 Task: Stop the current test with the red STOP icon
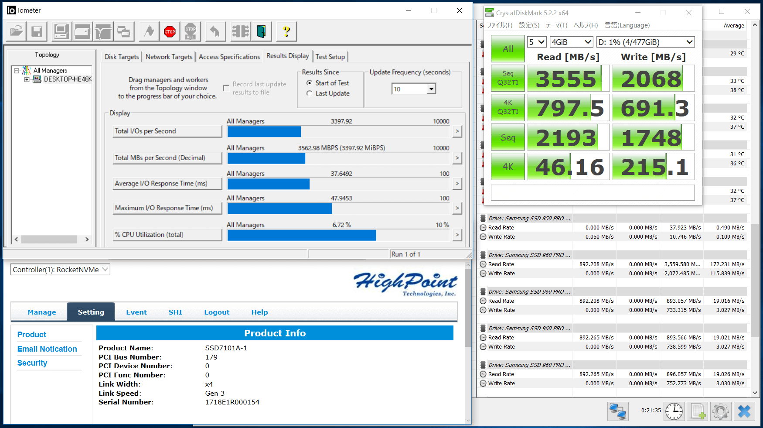coord(170,31)
